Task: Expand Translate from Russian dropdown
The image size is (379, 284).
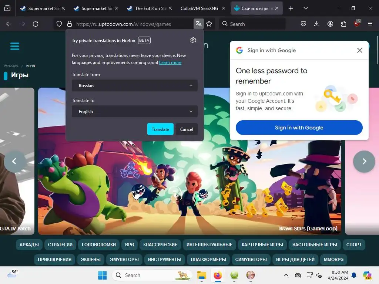Action: 135,85
